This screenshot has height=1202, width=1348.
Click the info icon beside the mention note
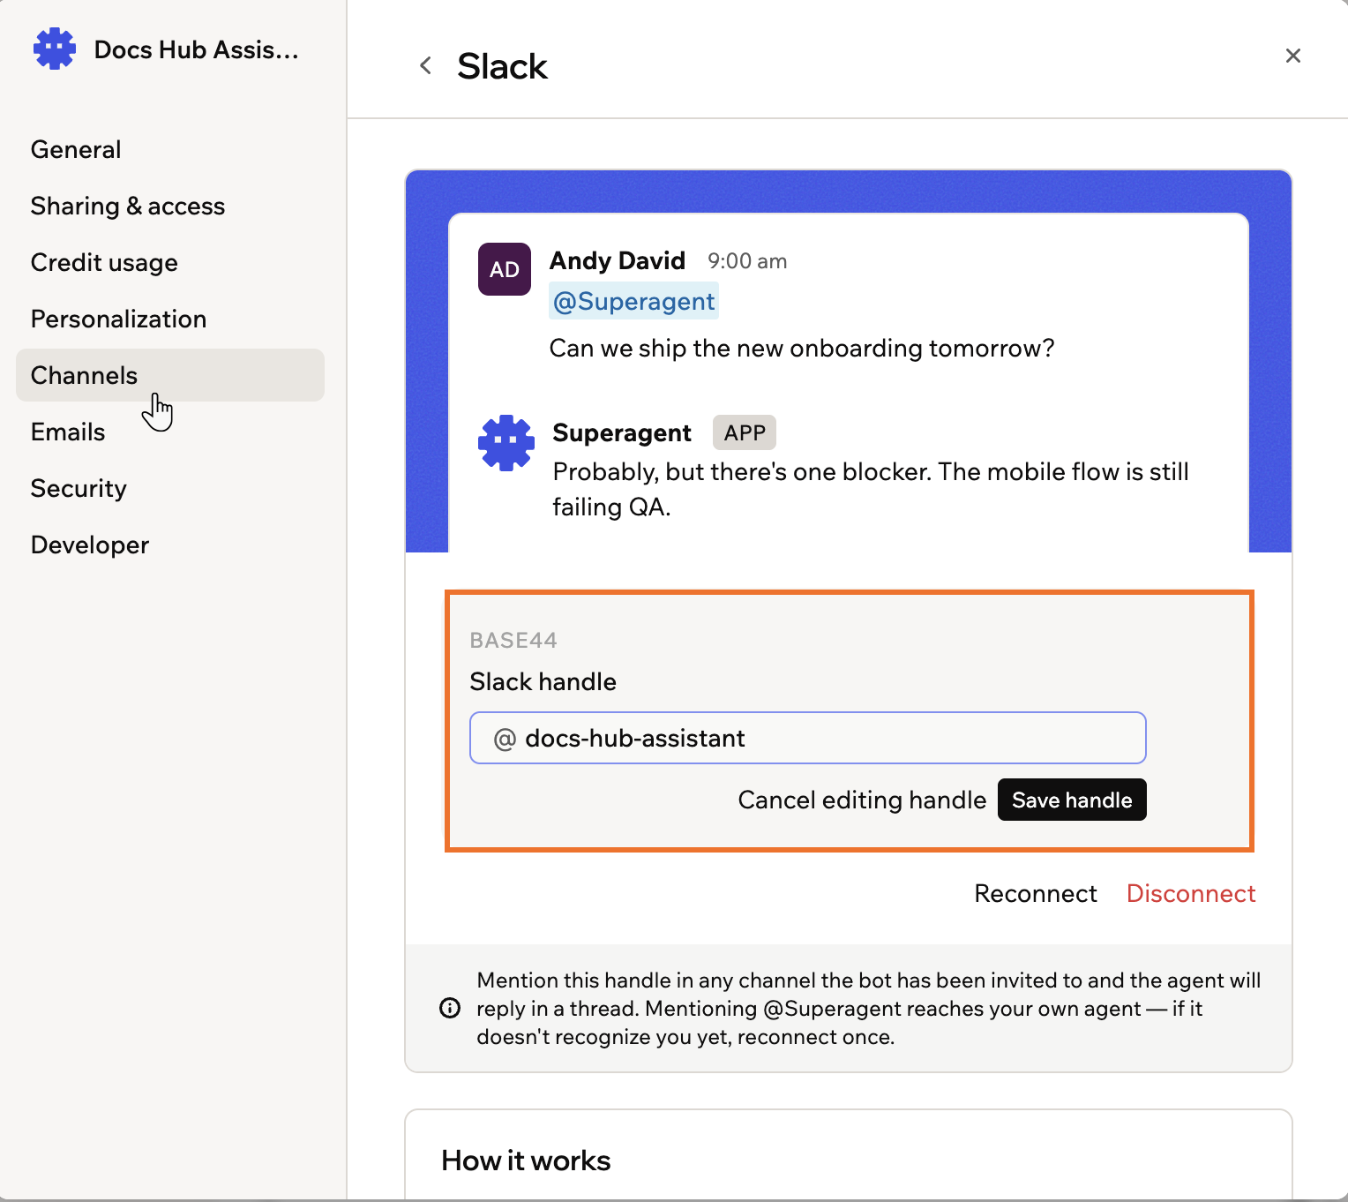pyautogui.click(x=450, y=1008)
